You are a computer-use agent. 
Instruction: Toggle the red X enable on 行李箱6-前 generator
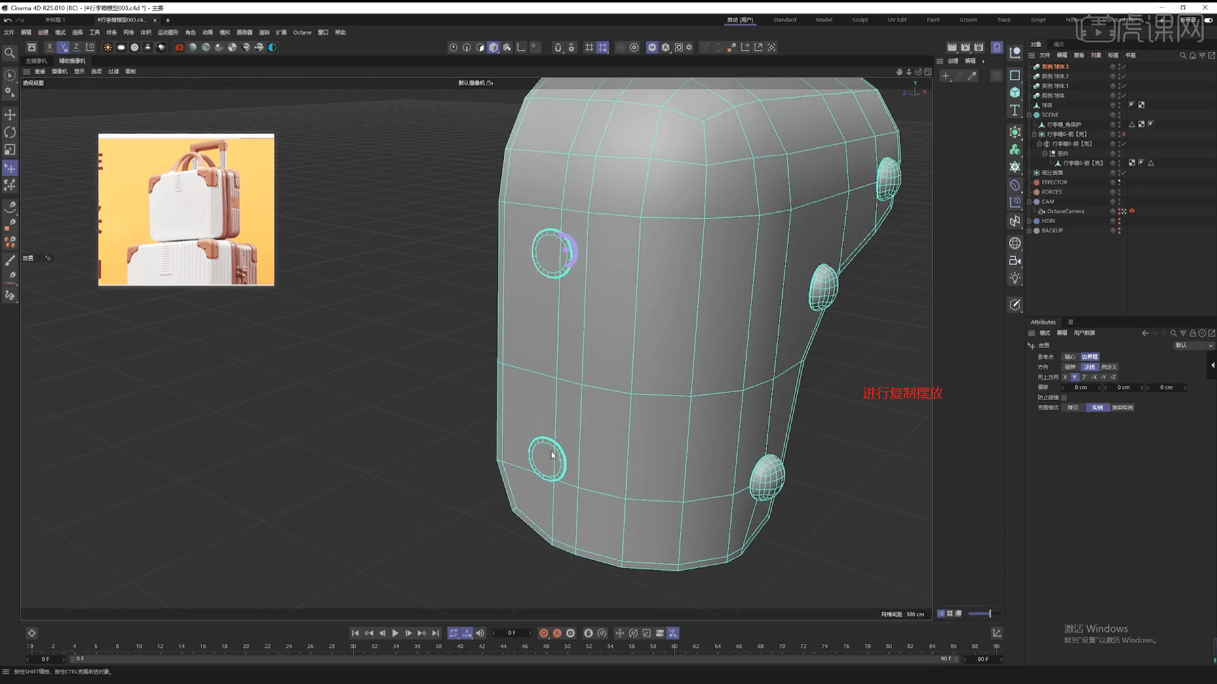click(1123, 134)
